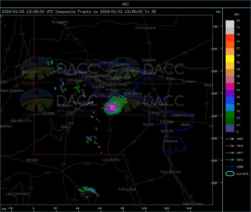Click the Cda_Amarilla location label
This screenshot has height=212, width=251.
21,121
